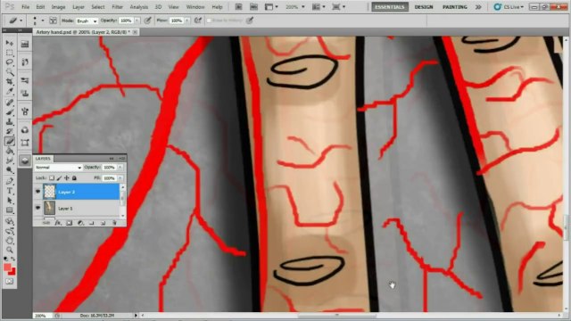Viewport: 571px width, 321px height.
Task: Select the Type tool
Action: [10, 191]
